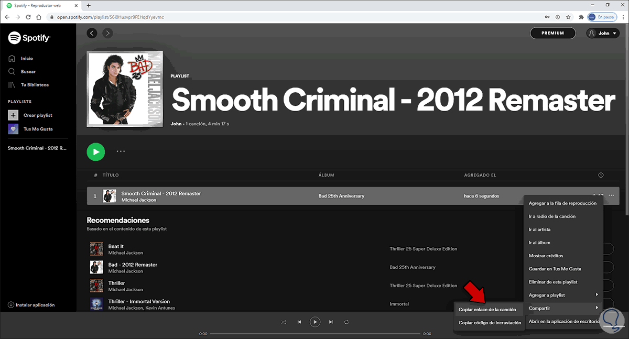Click the Bad 25 playlist cover image
Viewport: 629px width, 339px height.
(125, 89)
